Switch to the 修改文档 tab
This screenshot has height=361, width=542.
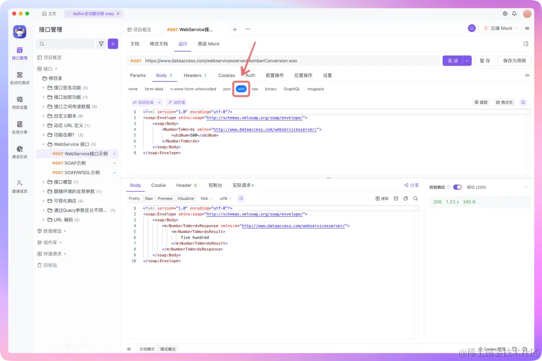pyautogui.click(x=159, y=44)
